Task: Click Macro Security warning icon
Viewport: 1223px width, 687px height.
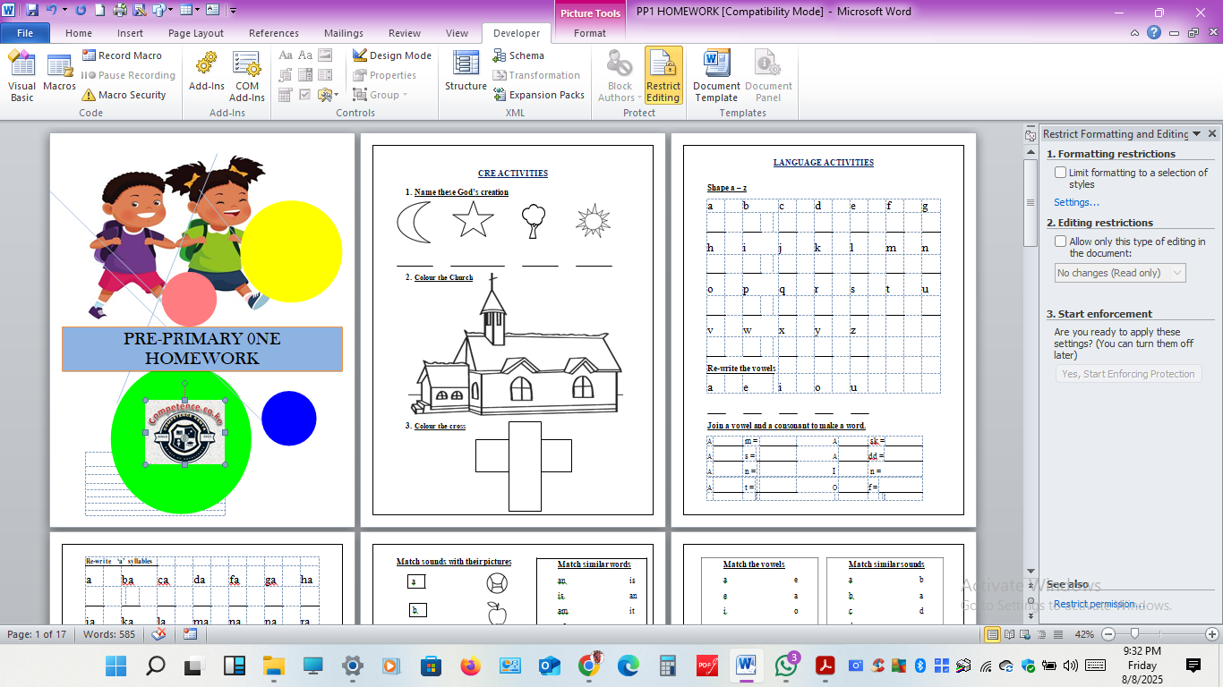Action: pos(89,95)
